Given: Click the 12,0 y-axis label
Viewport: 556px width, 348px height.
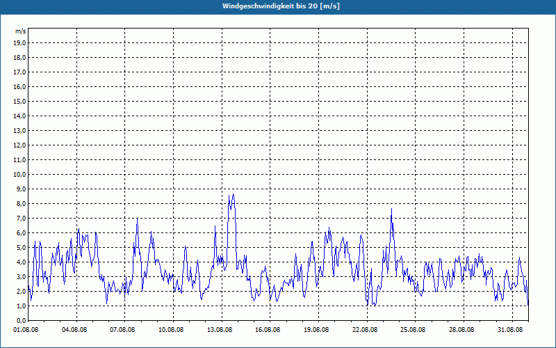Looking at the screenshot, I should pyautogui.click(x=19, y=145).
